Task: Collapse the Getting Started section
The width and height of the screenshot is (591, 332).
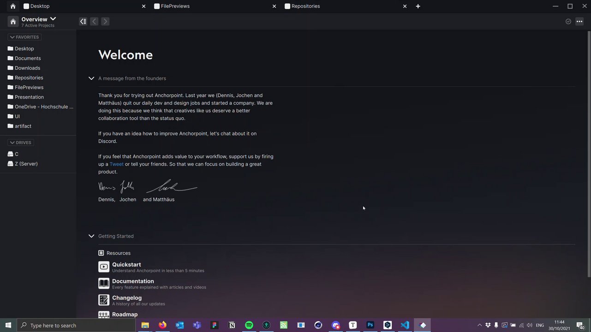Action: [91, 236]
